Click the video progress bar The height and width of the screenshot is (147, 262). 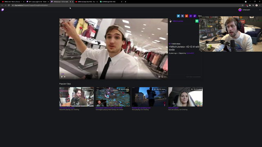pos(114,74)
